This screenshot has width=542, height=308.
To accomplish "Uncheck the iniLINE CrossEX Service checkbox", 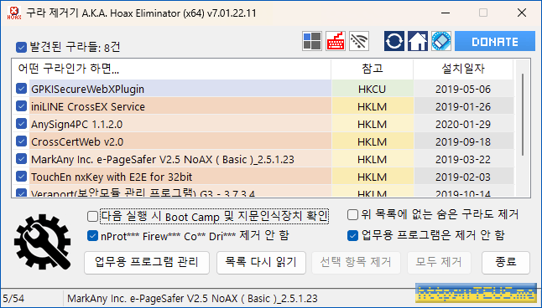I will tap(21, 106).
